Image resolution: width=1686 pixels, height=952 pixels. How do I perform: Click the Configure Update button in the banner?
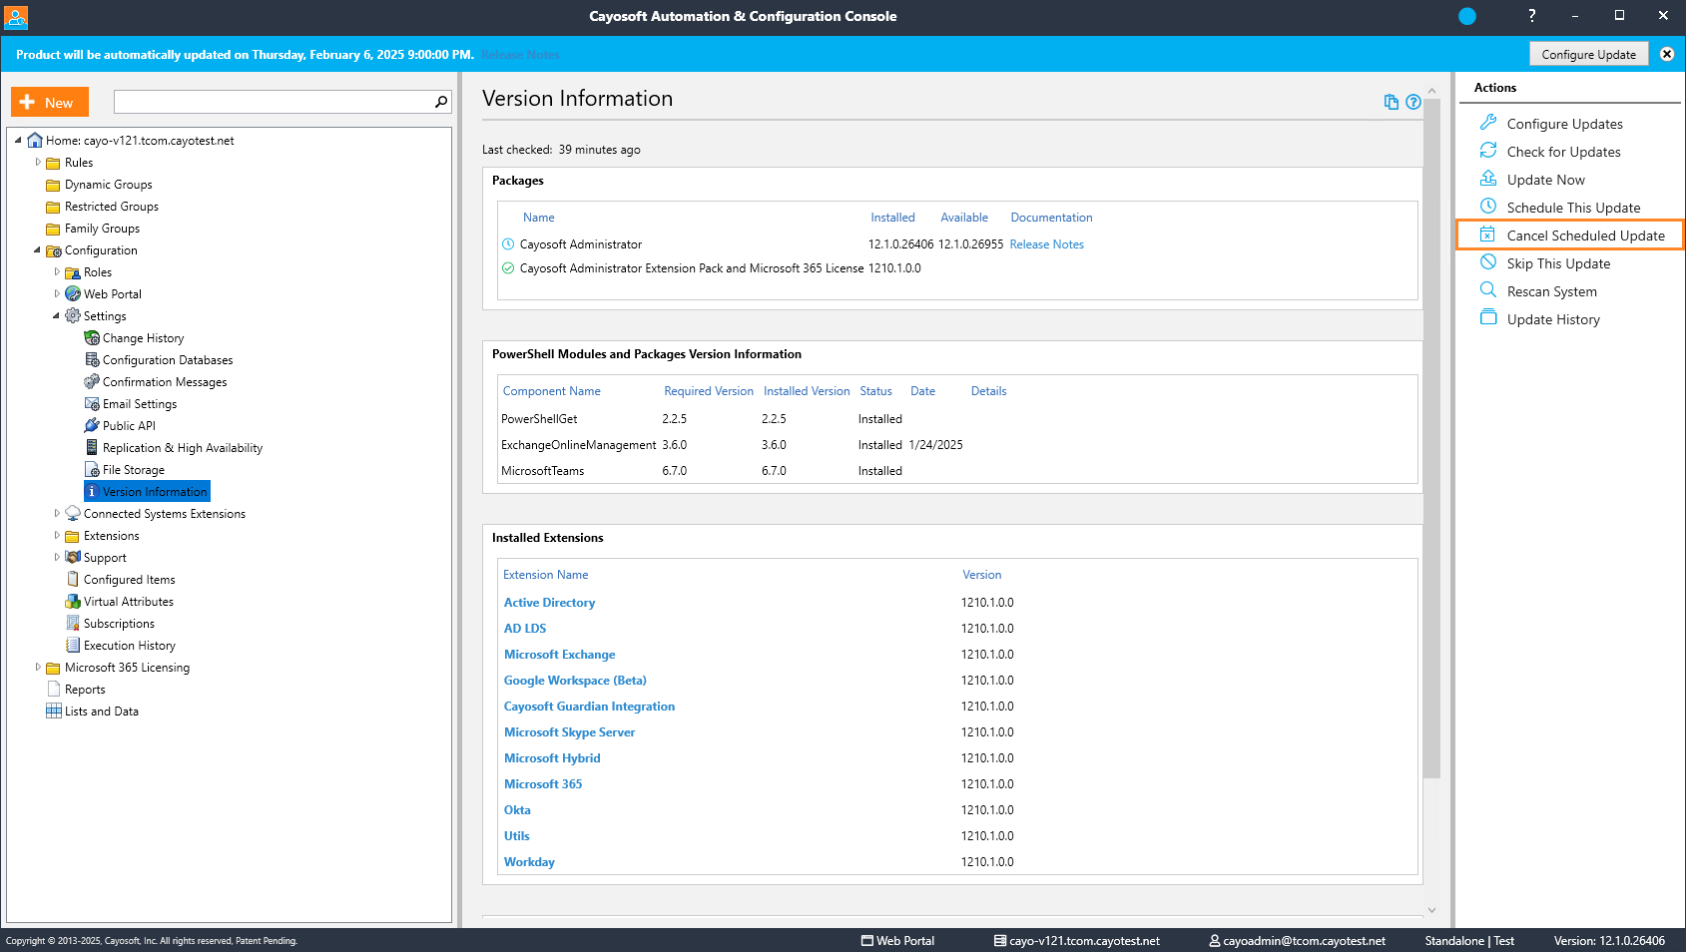[1588, 54]
